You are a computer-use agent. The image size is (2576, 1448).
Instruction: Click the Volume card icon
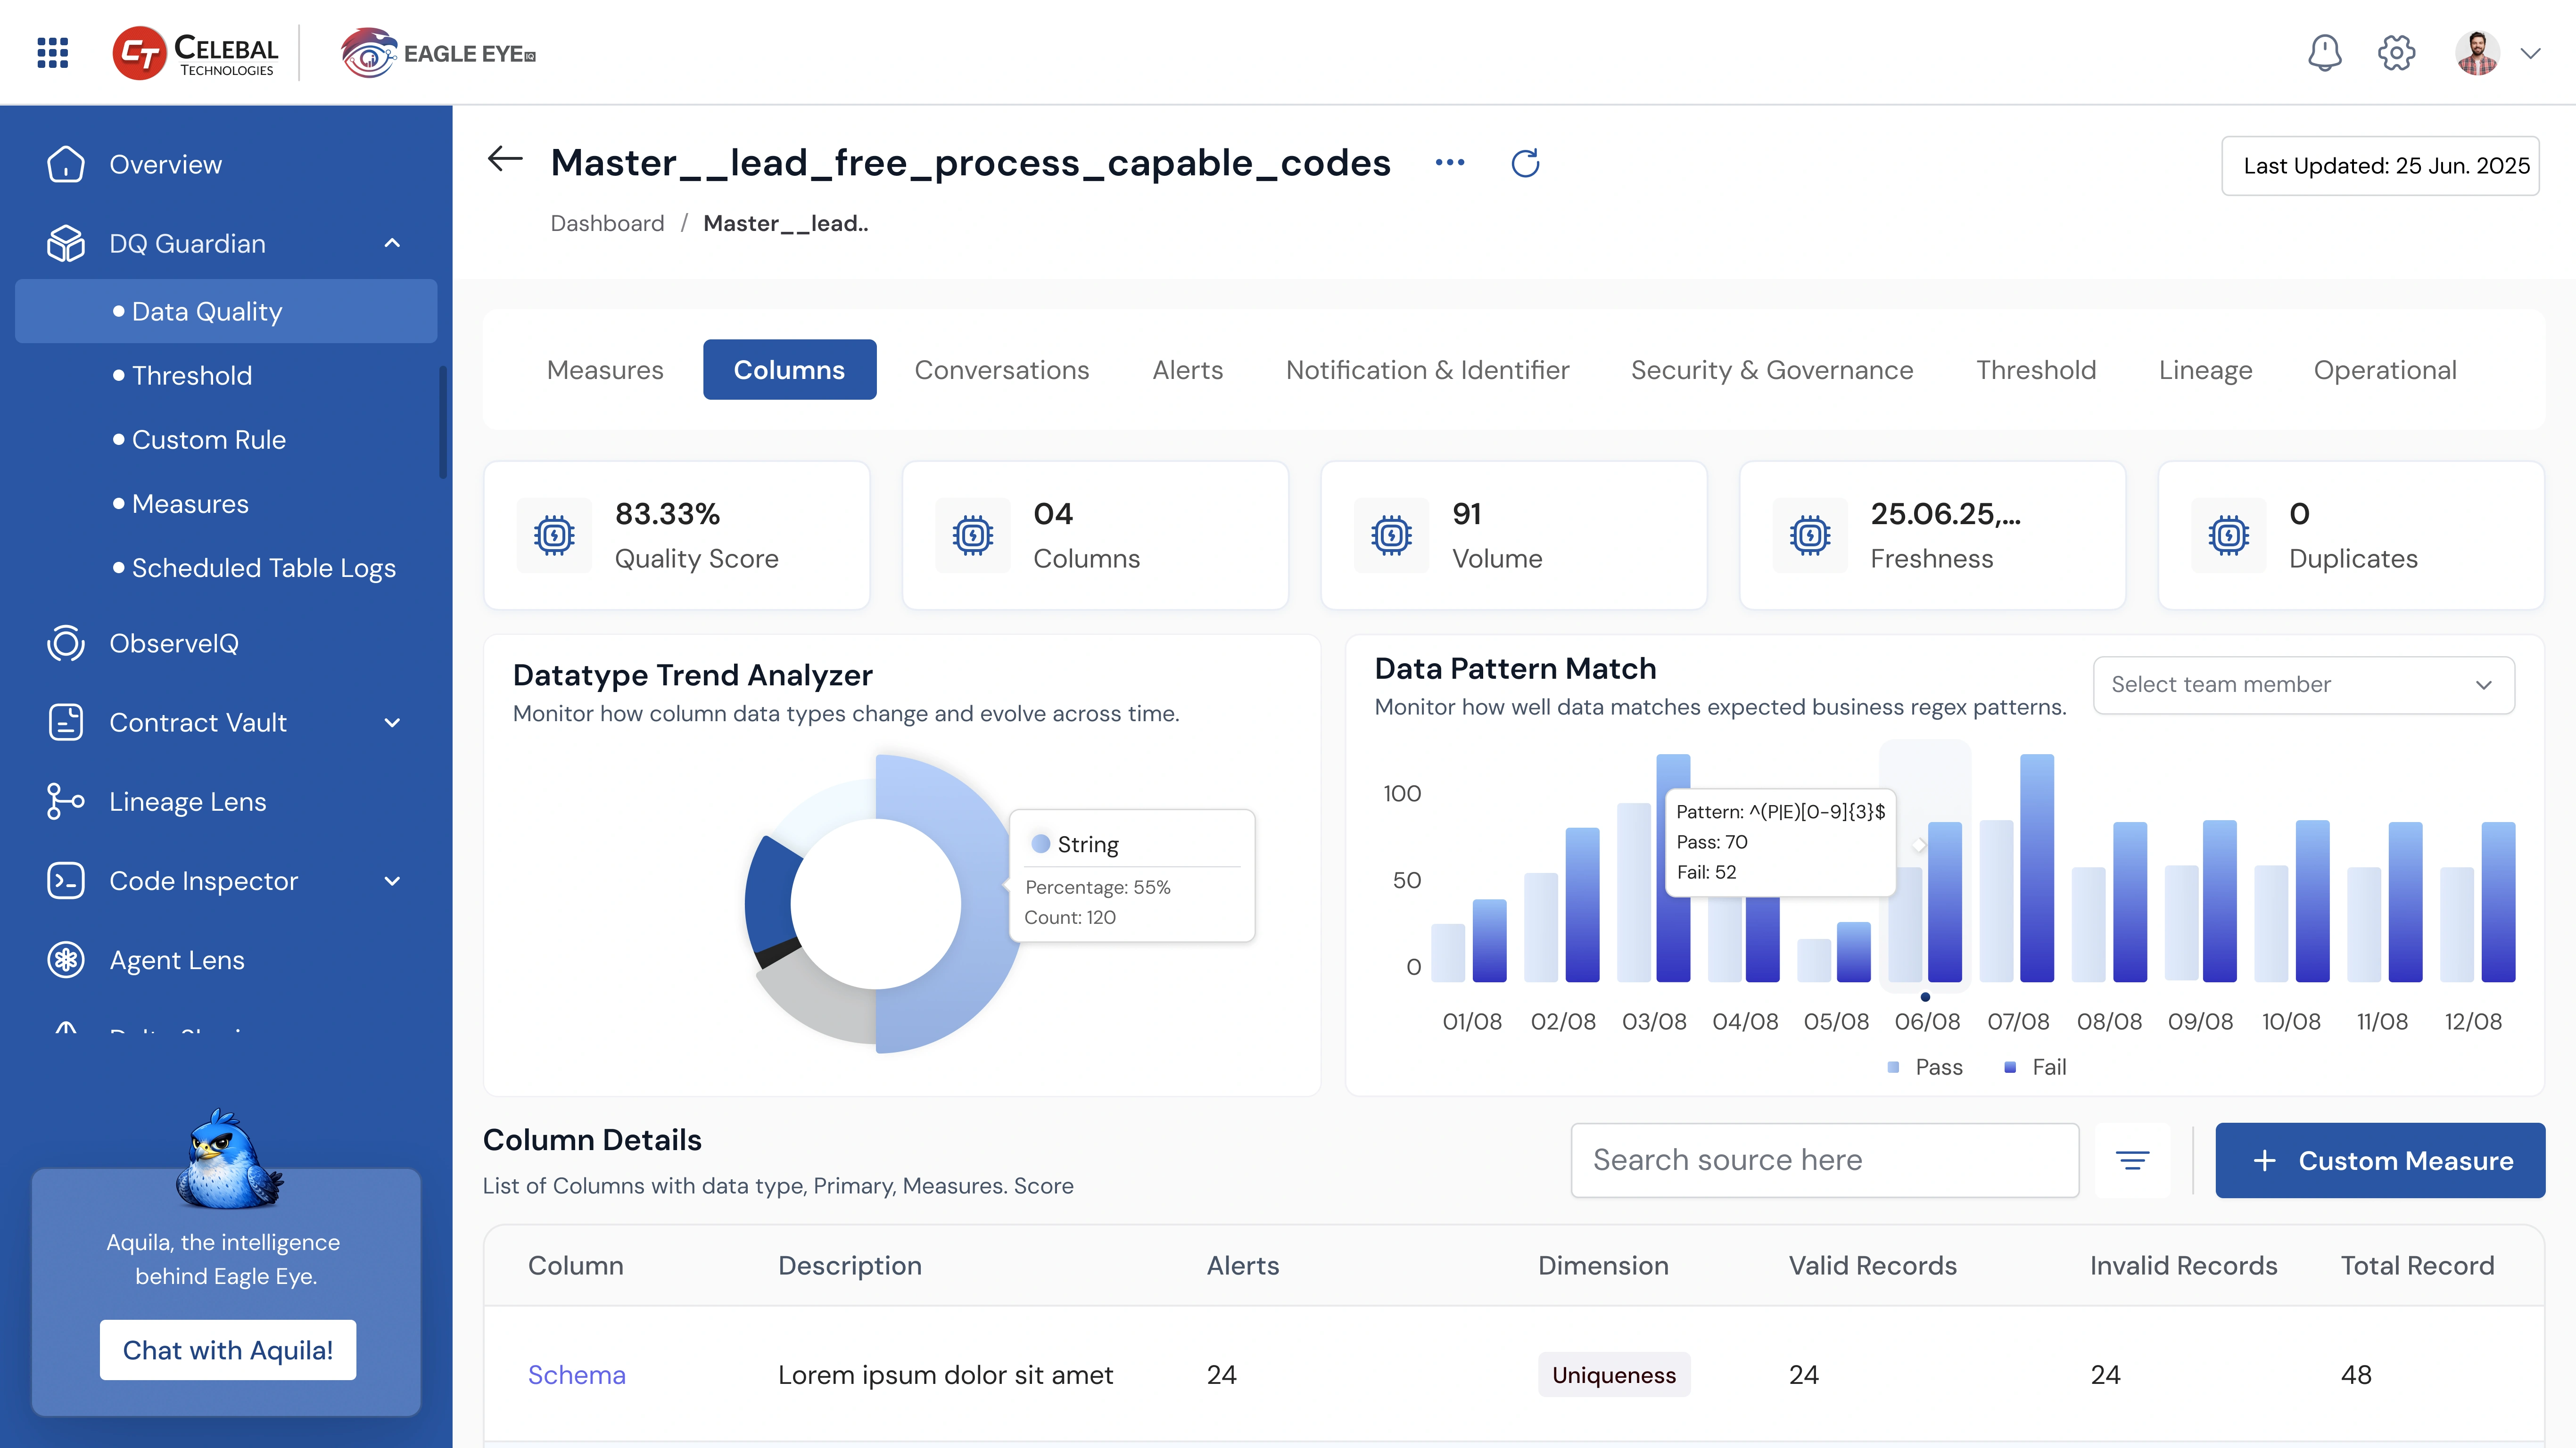pyautogui.click(x=1392, y=535)
